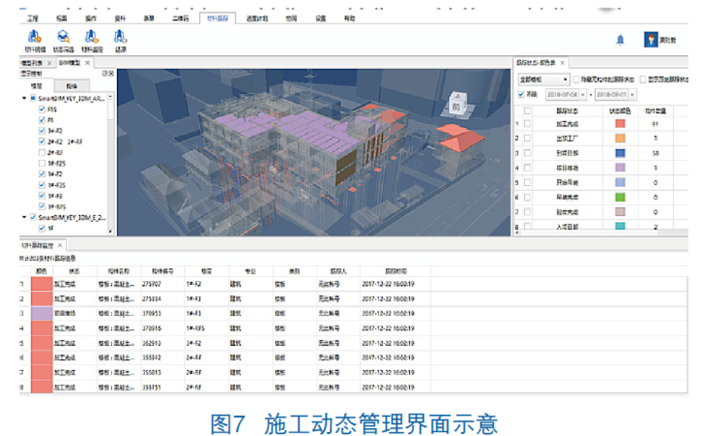Image resolution: width=701 pixels, height=436 pixels.
Task: Click the pin icon on display control panel
Action: (x=105, y=73)
